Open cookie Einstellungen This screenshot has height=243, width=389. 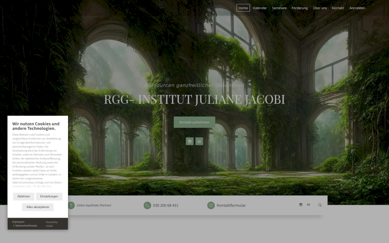click(x=49, y=196)
